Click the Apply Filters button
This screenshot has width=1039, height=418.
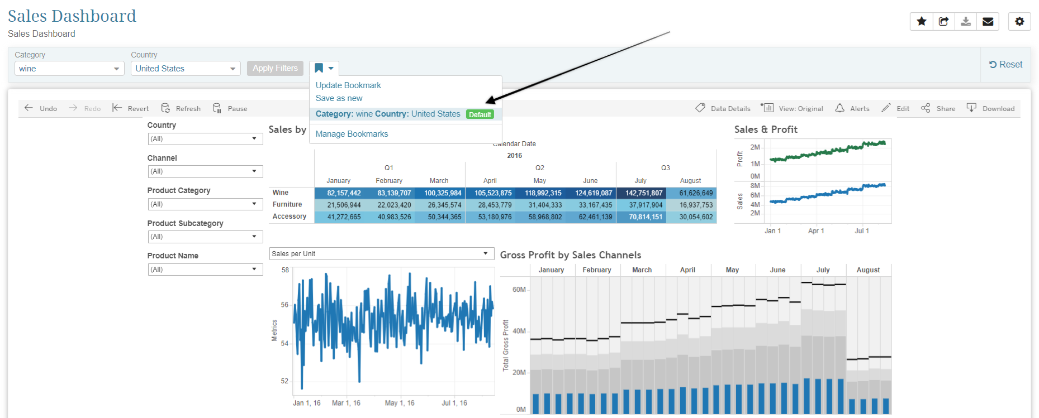(275, 68)
